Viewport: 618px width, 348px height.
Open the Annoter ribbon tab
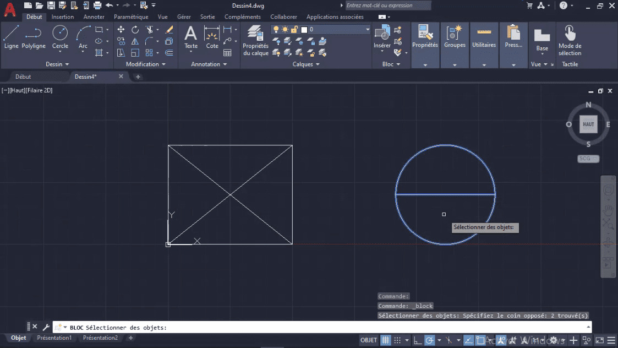(94, 17)
